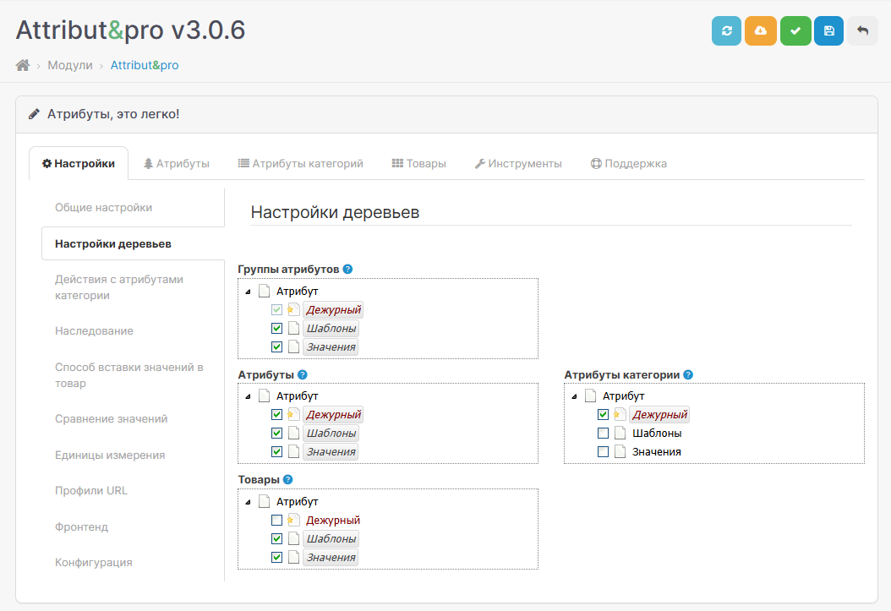This screenshot has height=611, width=891.
Task: Uncheck Значения in Группы атрибутов tree
Action: [276, 346]
